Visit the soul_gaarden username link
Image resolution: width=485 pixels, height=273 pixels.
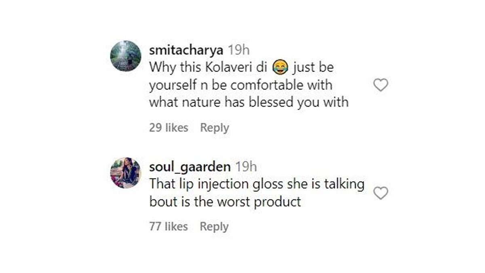point(190,167)
